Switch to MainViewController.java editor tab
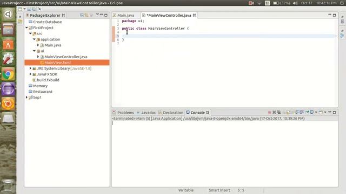The image size is (346, 194). (x=169, y=15)
